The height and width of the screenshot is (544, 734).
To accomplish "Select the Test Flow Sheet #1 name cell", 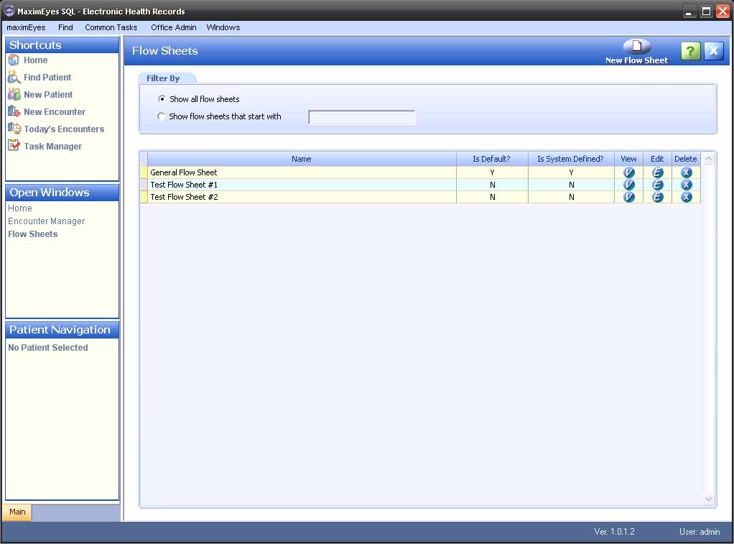I will 302,185.
